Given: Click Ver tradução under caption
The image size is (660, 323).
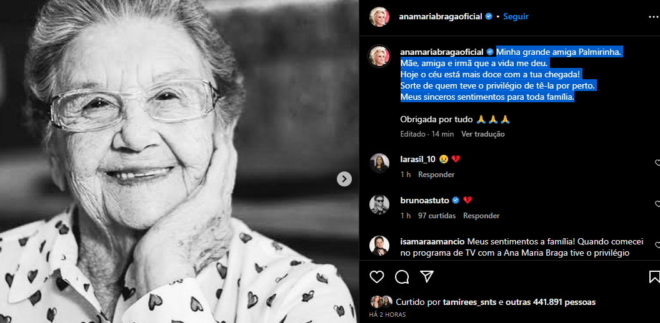Looking at the screenshot, I should pyautogui.click(x=482, y=134).
